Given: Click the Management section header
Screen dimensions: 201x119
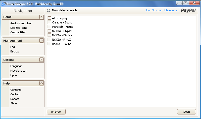Looking at the screenshot, I should coord(23,41).
